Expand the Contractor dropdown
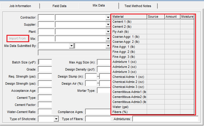The image size is (204, 126). (x=108, y=18)
